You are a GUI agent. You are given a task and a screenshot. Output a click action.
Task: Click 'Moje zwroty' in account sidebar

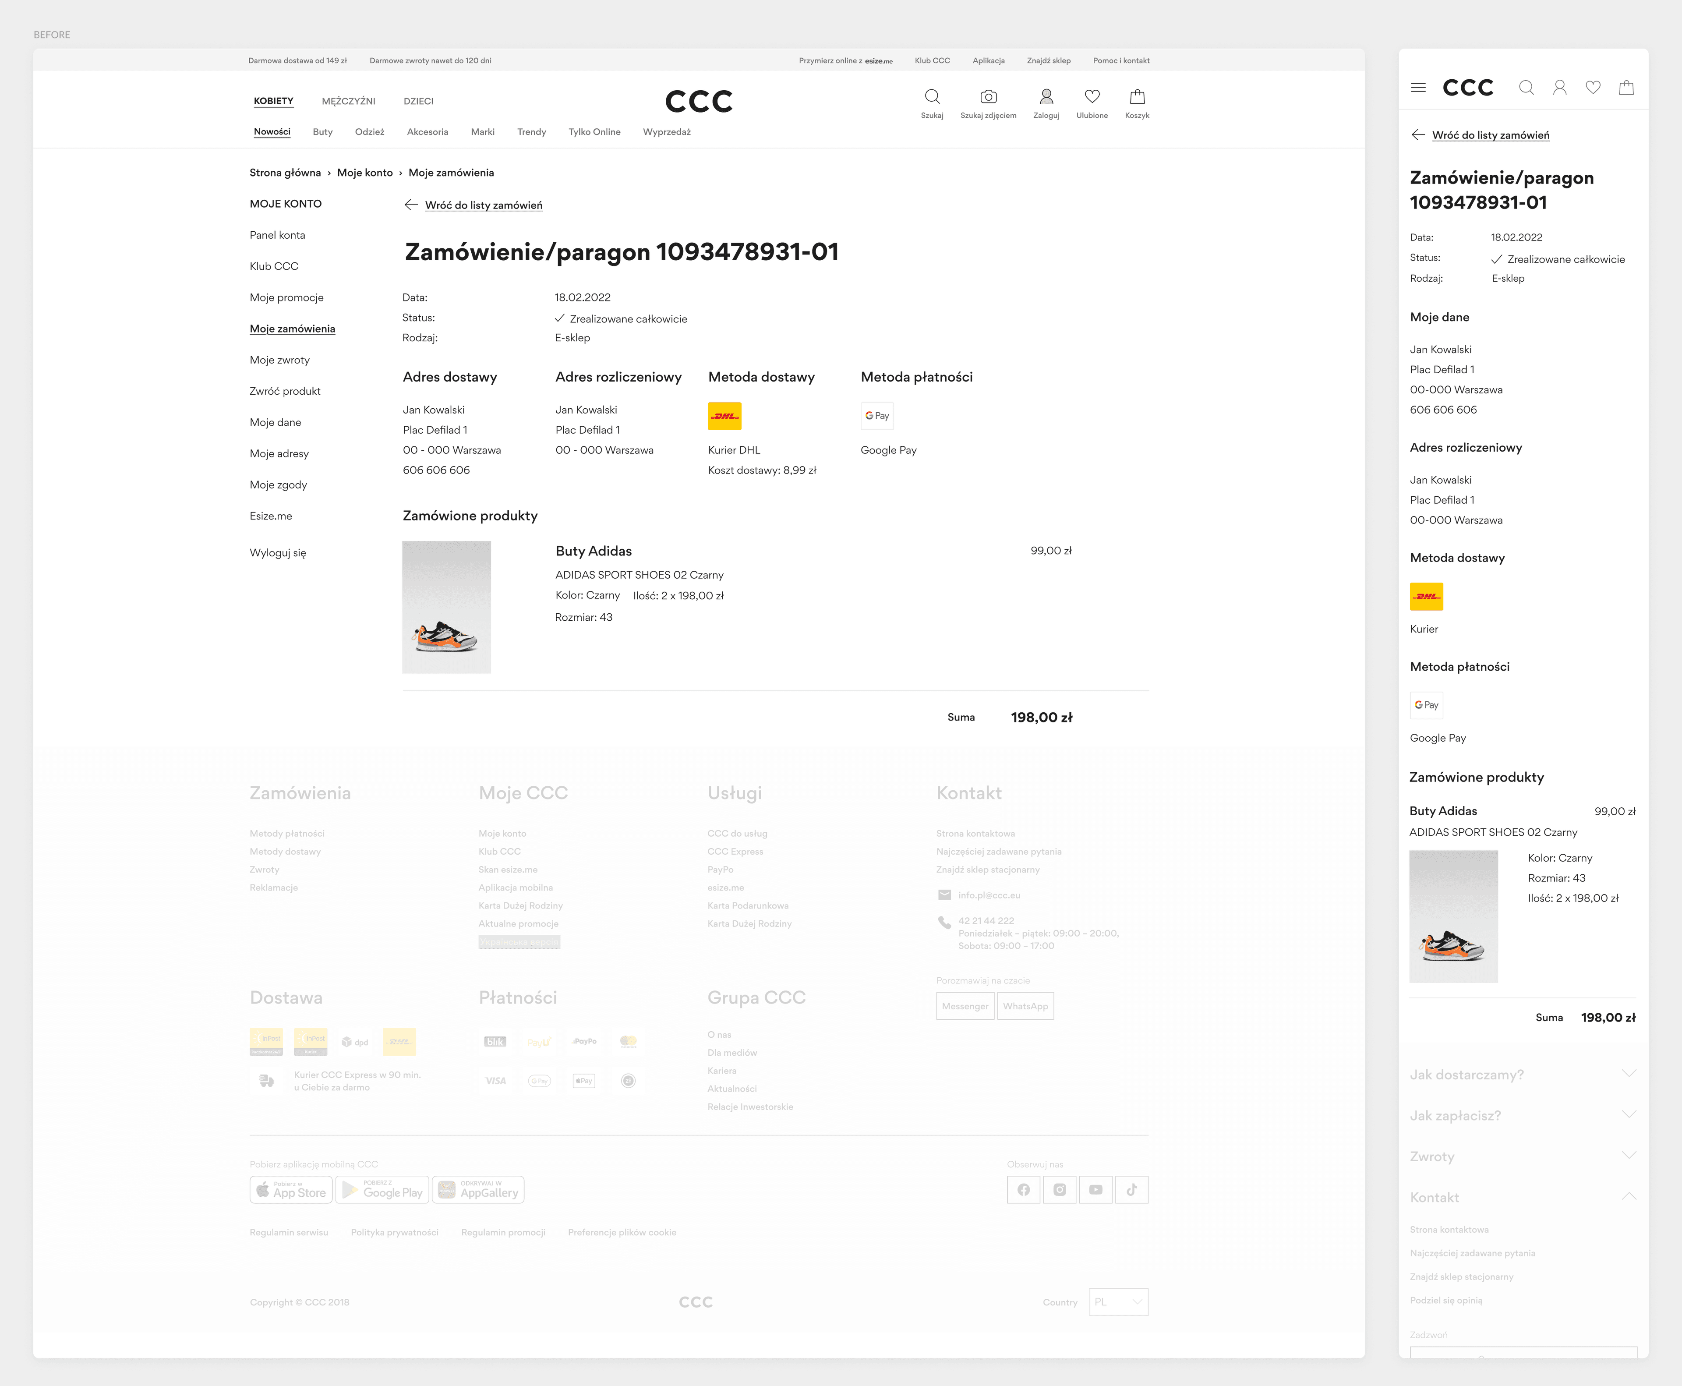(x=279, y=360)
